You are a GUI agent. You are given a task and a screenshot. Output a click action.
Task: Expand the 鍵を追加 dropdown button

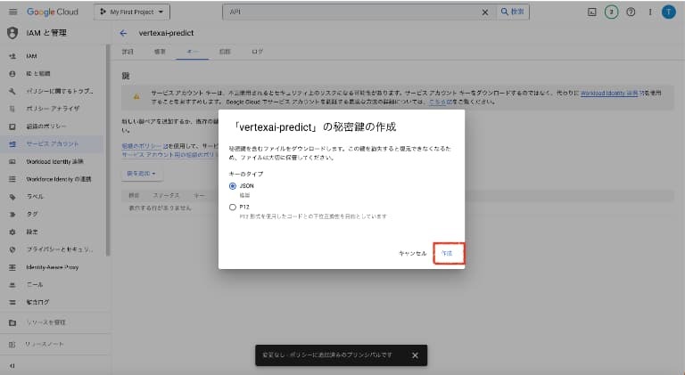pos(141,174)
